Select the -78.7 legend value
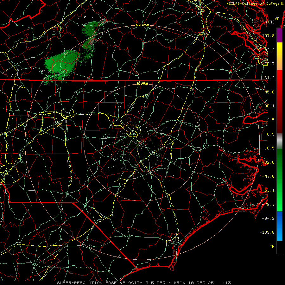Screen dimensions: 285x285 tap(269, 205)
